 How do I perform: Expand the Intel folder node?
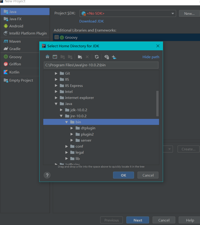tap(56, 92)
